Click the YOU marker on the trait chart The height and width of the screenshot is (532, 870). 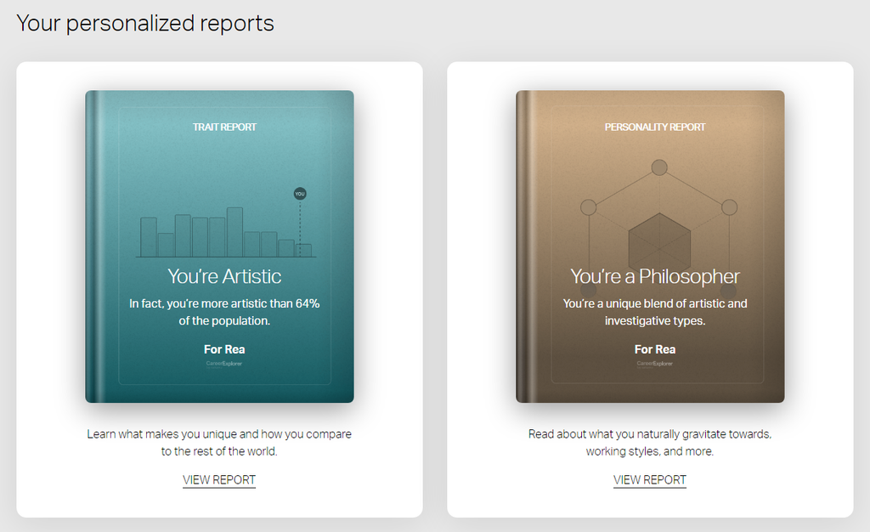299,194
